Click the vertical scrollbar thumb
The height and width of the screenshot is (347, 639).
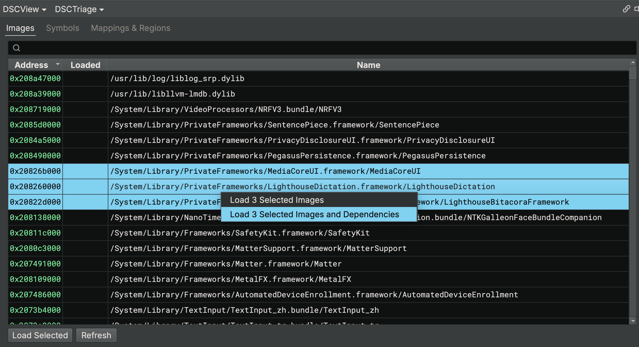(x=633, y=73)
